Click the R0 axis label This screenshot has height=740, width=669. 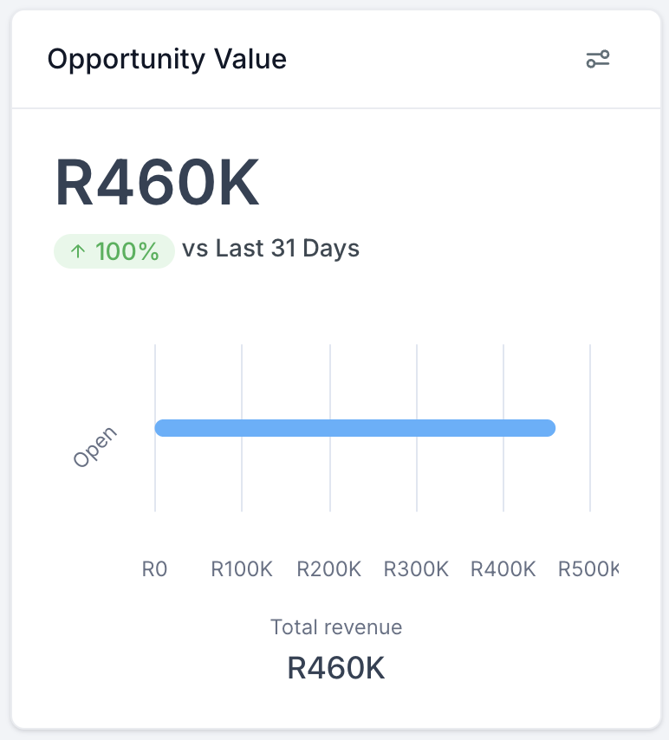point(154,569)
